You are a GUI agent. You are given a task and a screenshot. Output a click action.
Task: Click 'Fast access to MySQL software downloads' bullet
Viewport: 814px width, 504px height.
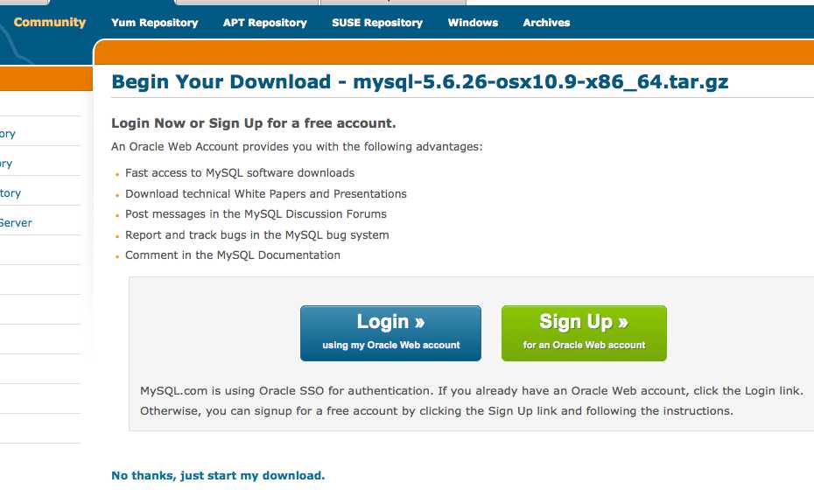tap(240, 173)
